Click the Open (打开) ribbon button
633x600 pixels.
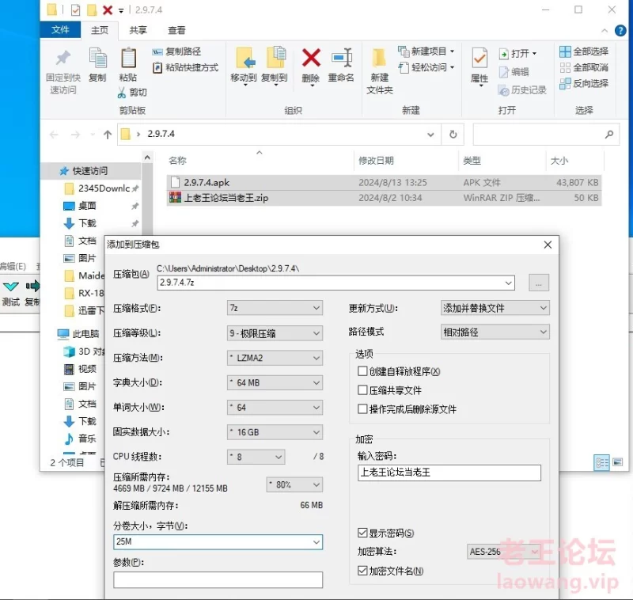tap(518, 53)
